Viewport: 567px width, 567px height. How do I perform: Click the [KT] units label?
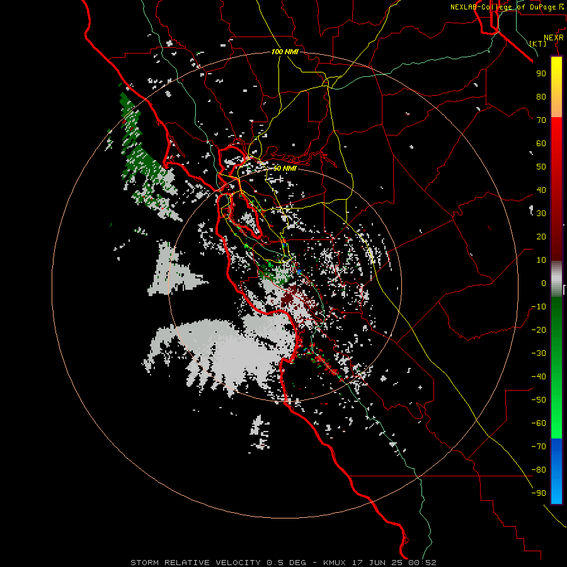[538, 43]
